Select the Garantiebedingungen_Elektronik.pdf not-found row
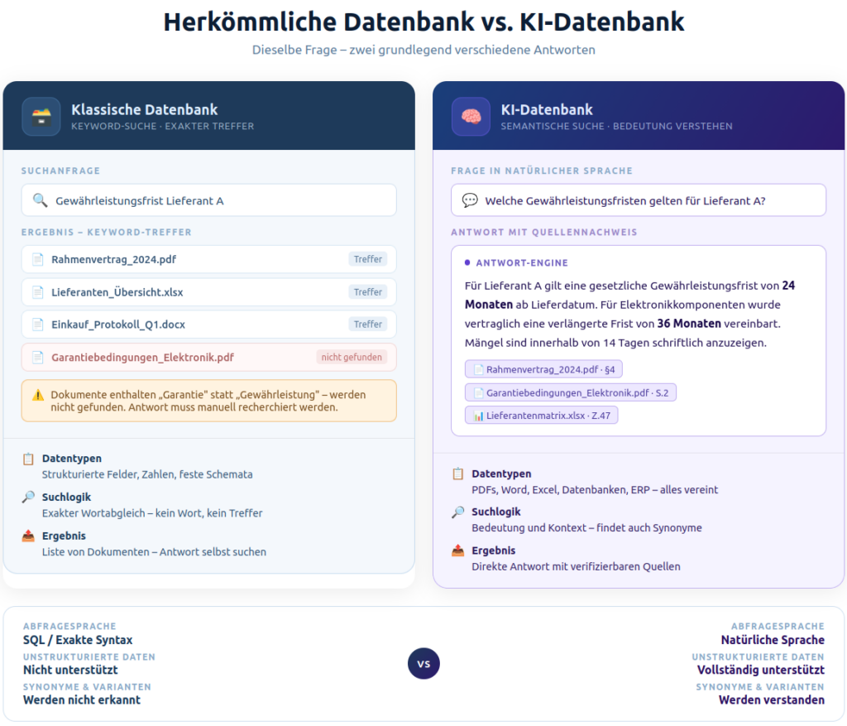Image resolution: width=847 pixels, height=726 pixels. tap(209, 358)
